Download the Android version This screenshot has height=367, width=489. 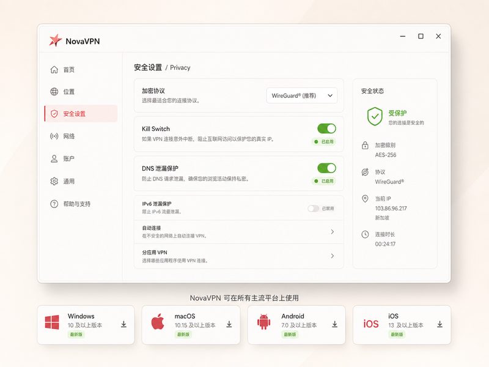click(x=334, y=324)
